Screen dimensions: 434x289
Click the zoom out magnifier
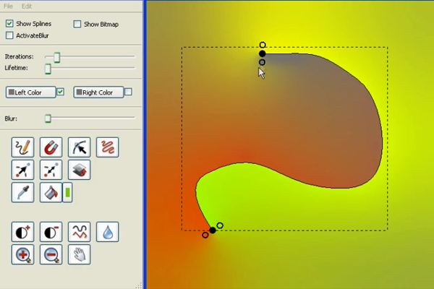(51, 254)
